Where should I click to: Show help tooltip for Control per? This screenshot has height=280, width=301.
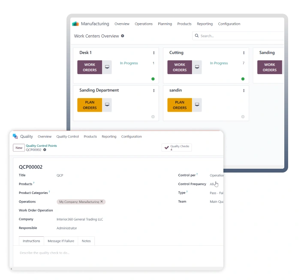click(197, 174)
